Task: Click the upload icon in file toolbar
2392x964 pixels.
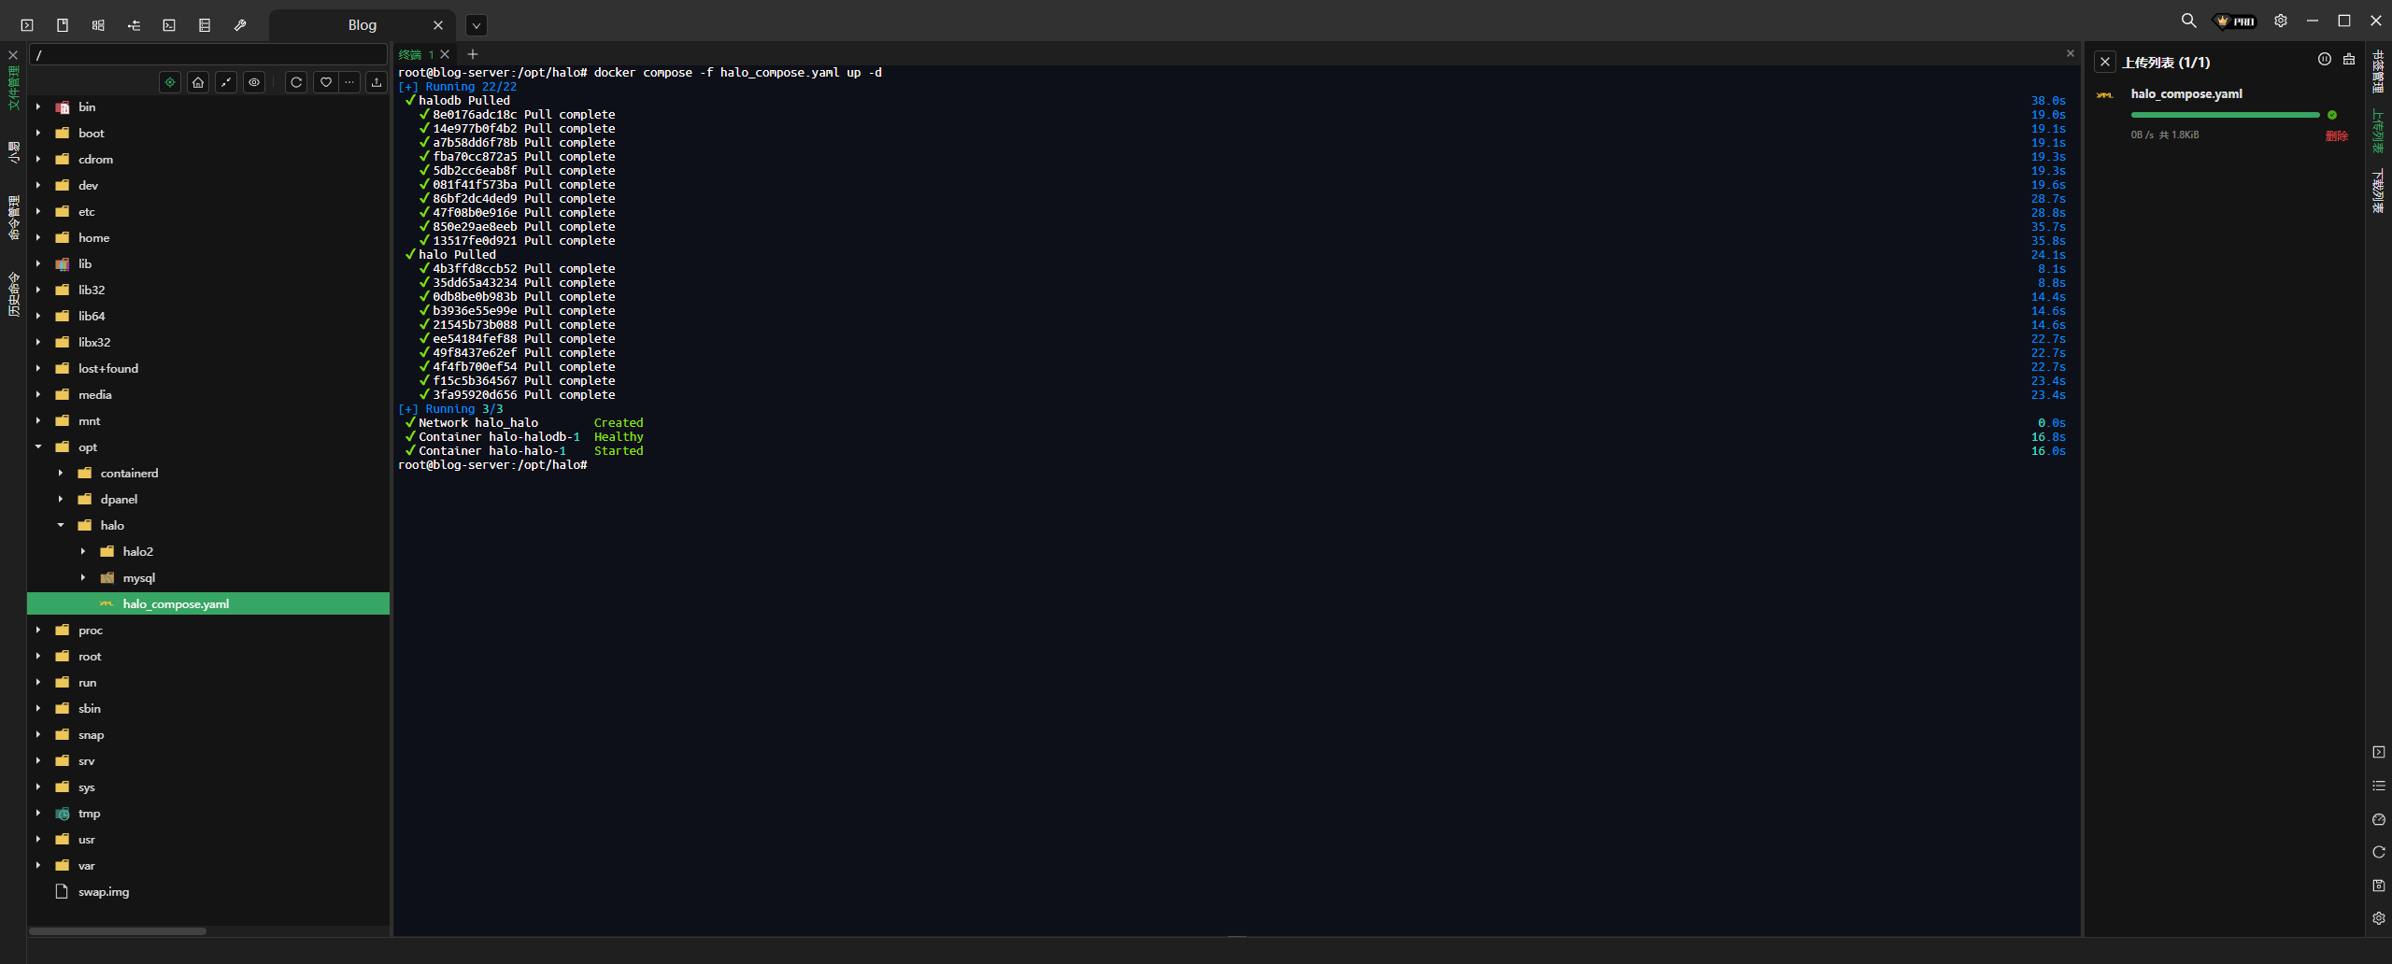Action: click(x=377, y=82)
